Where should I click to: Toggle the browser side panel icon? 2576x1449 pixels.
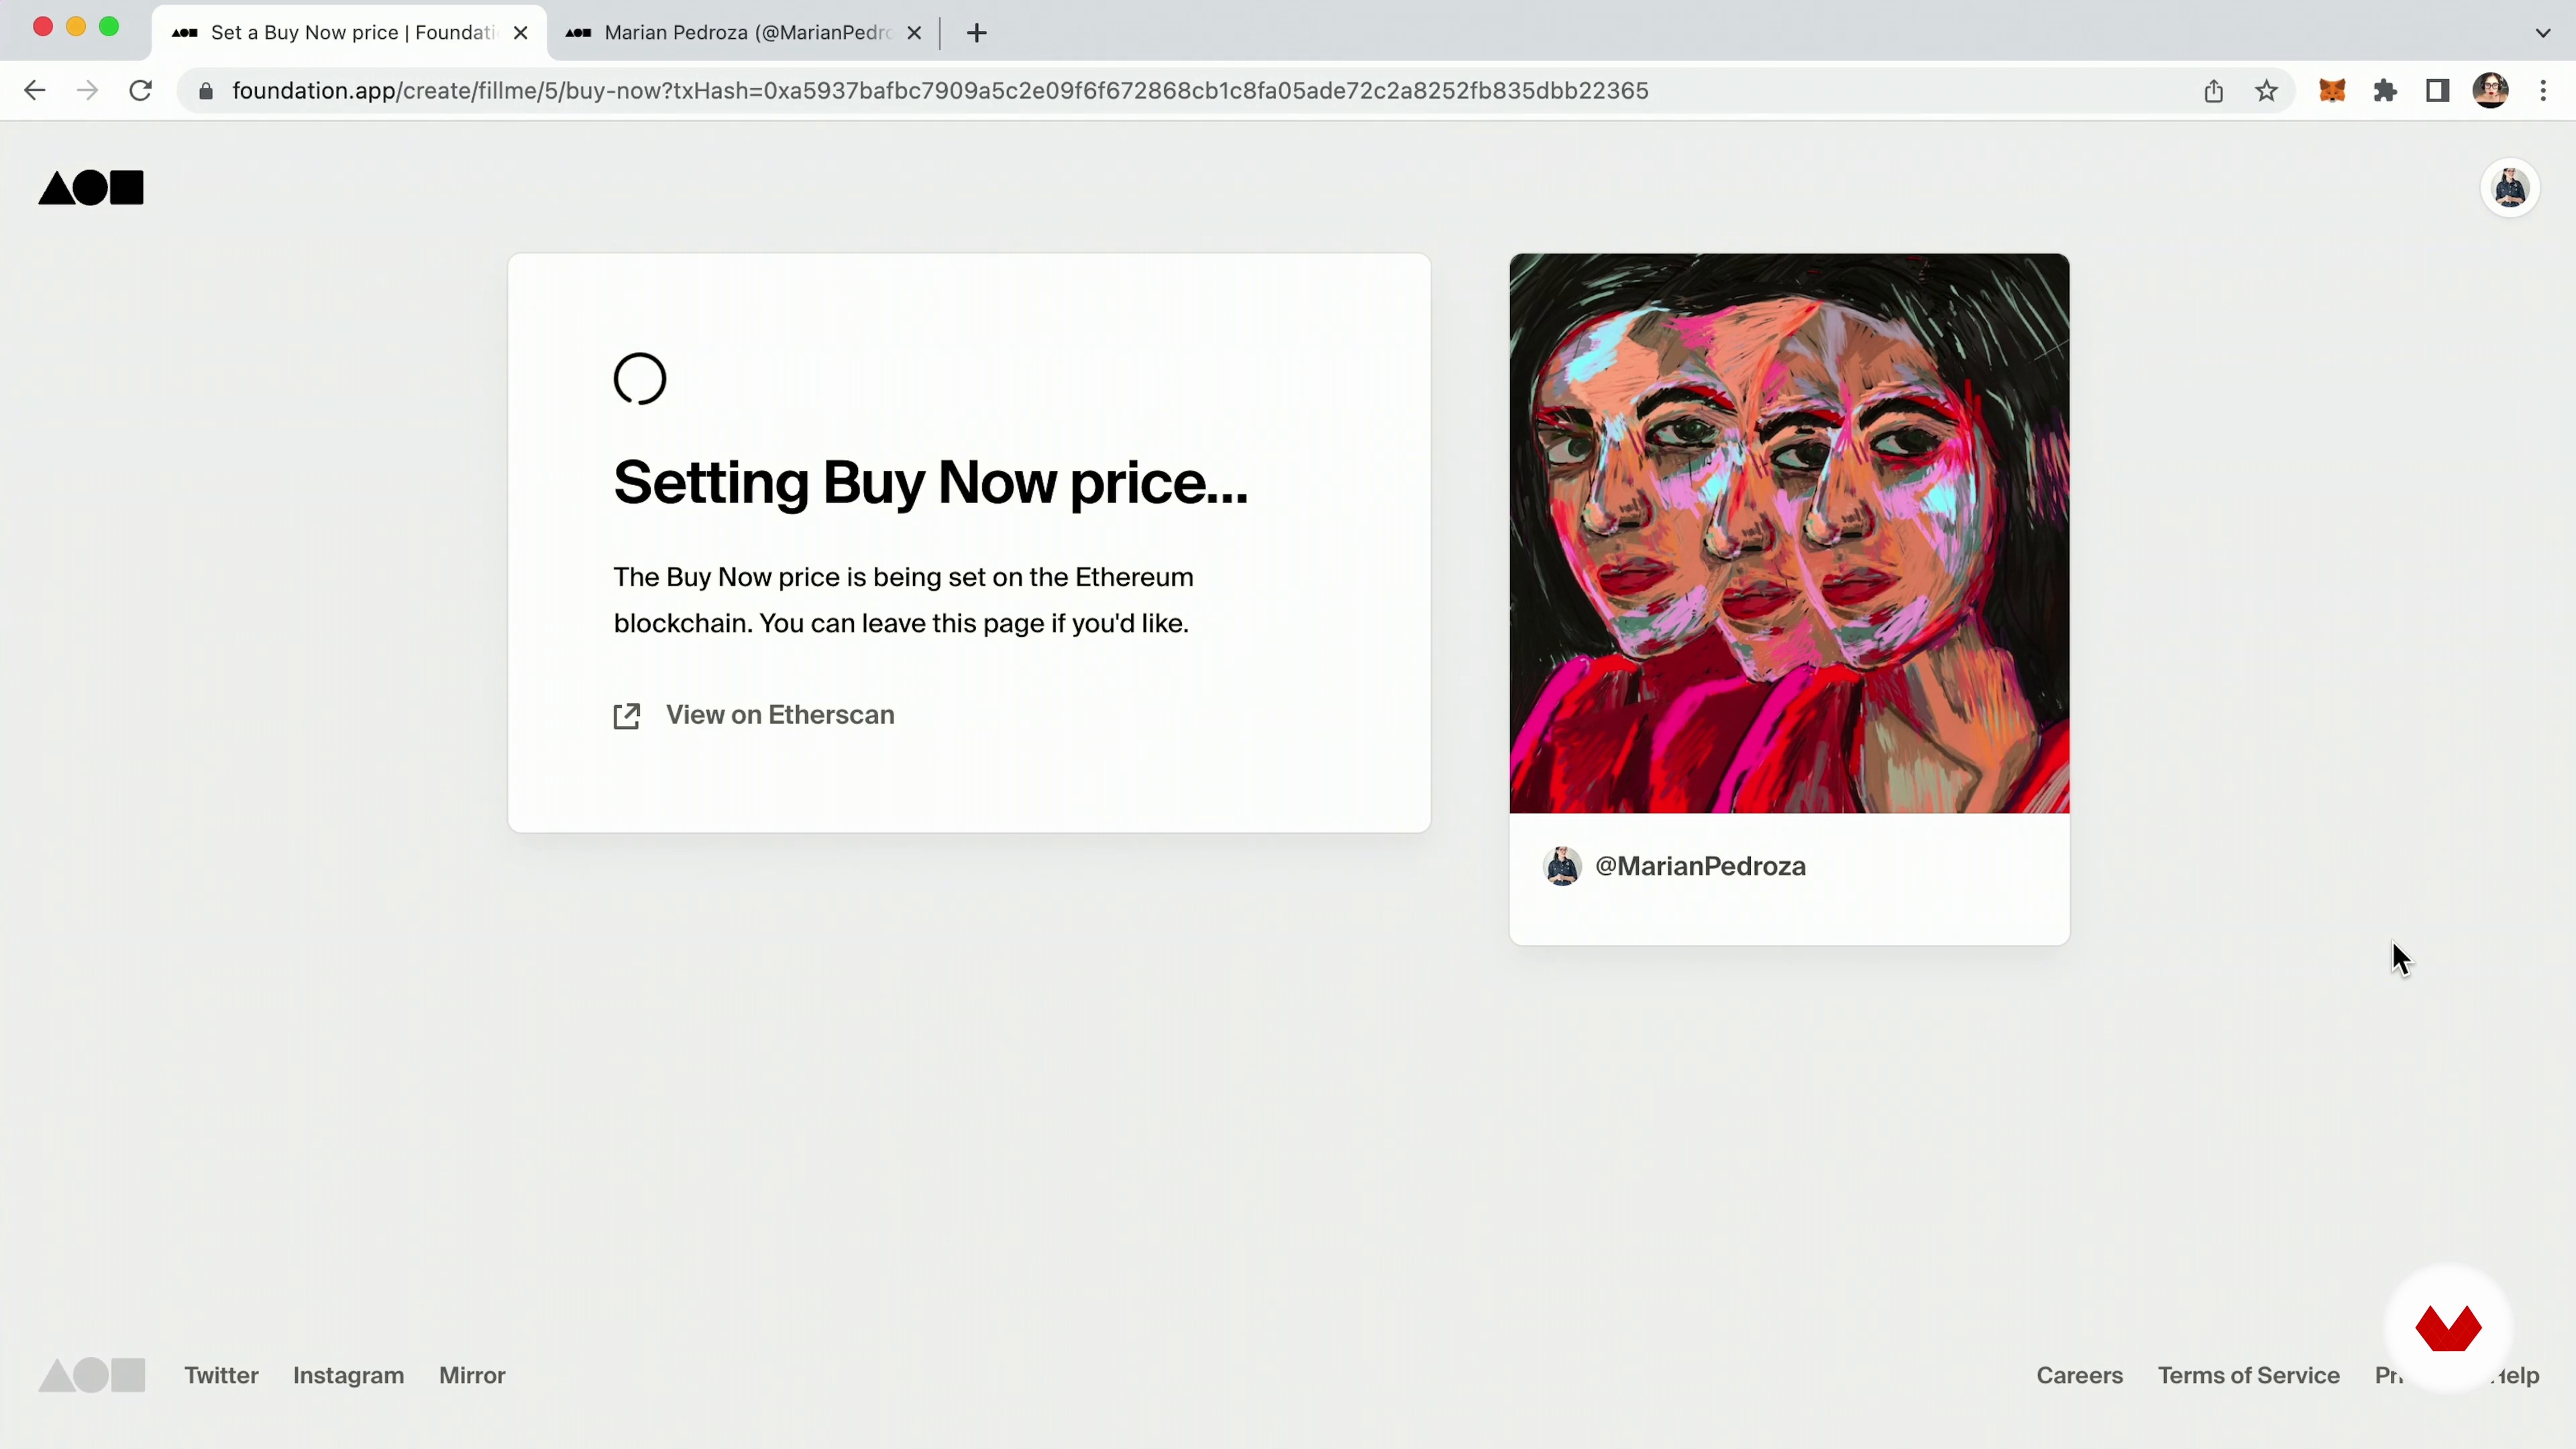click(2438, 91)
